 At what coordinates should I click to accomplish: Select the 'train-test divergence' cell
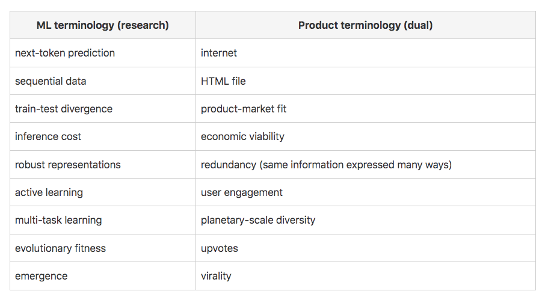point(64,109)
